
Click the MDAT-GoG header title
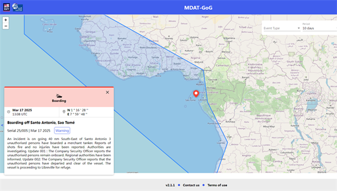click(198, 8)
